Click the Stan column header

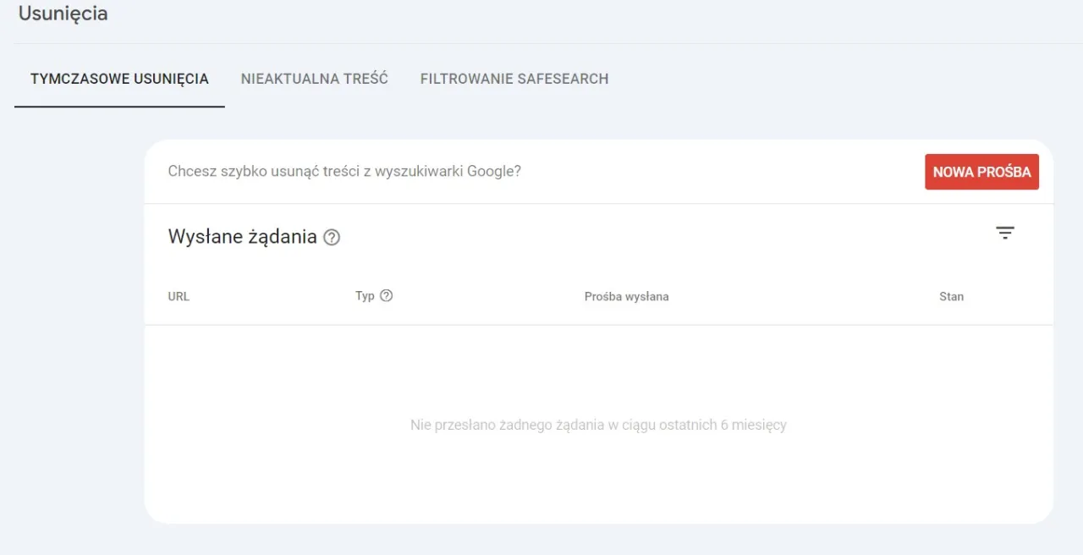(x=951, y=296)
